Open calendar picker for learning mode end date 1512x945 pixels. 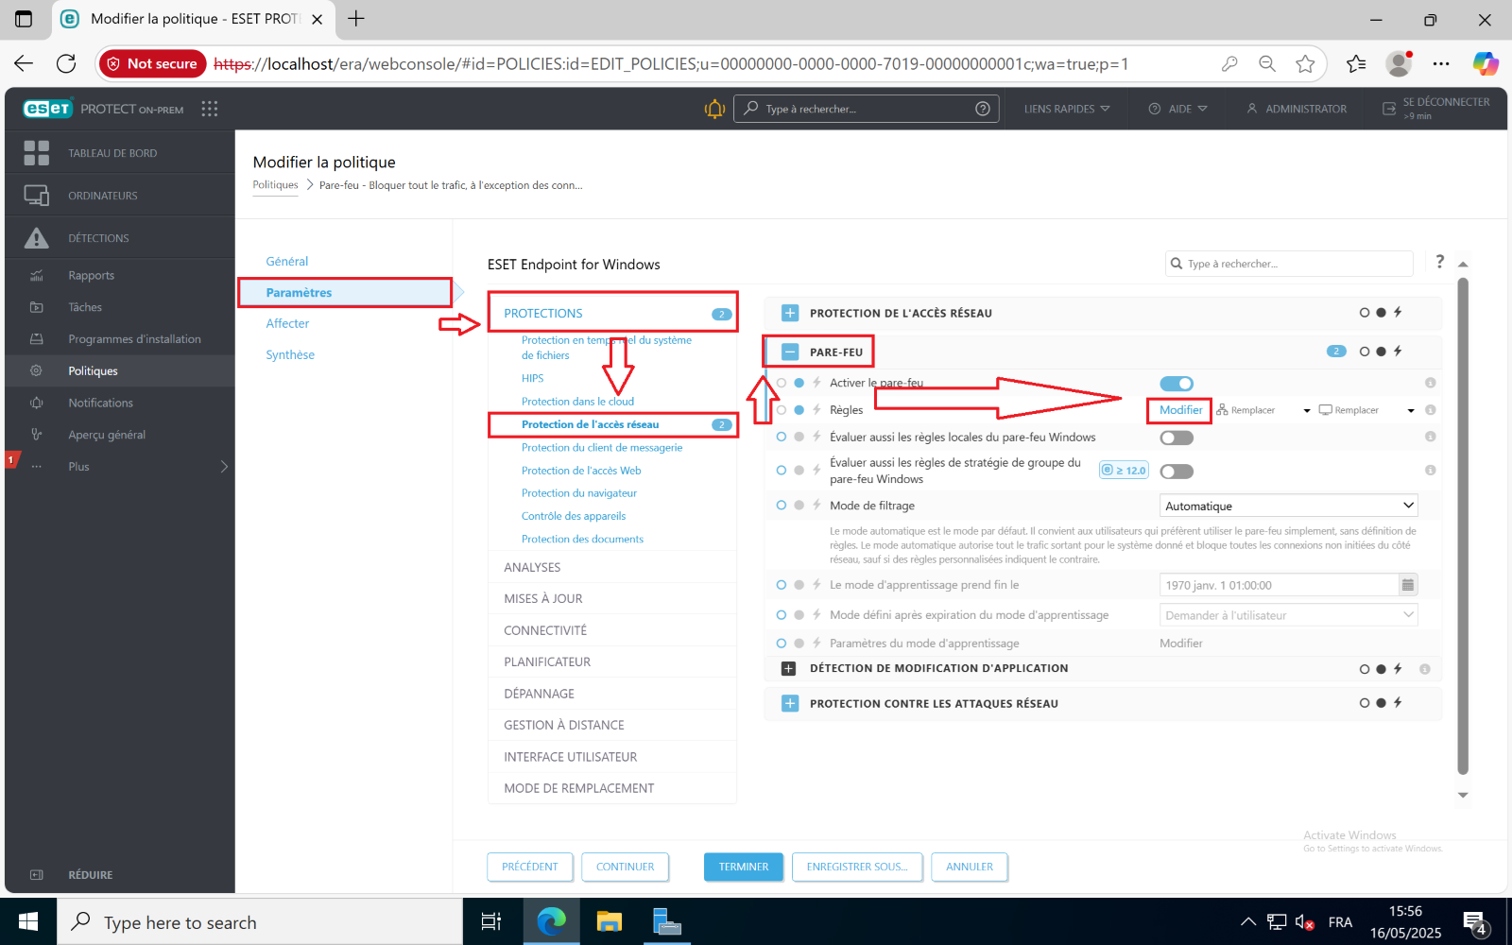[1408, 585]
